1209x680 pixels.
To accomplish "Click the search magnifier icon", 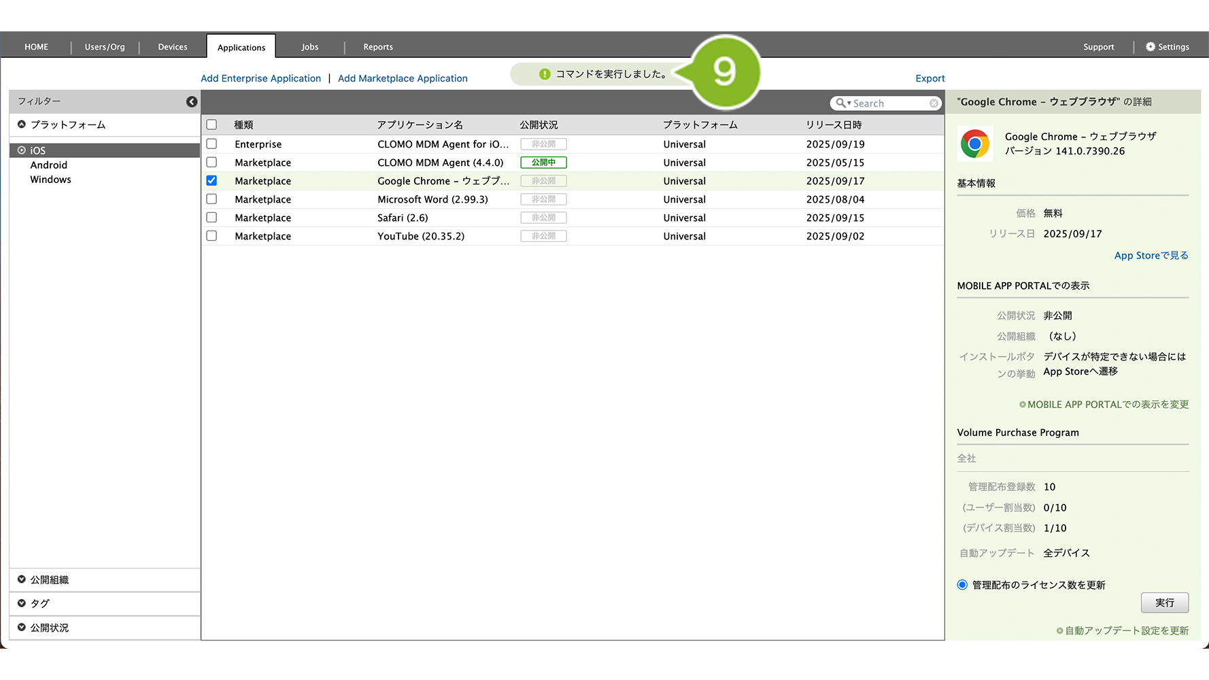I will [841, 103].
